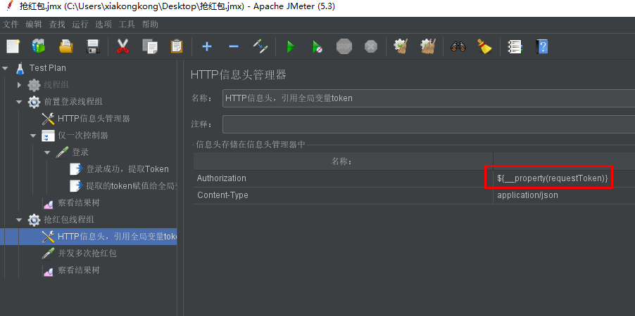Start test with no pauses icon
The width and height of the screenshot is (635, 316).
317,46
